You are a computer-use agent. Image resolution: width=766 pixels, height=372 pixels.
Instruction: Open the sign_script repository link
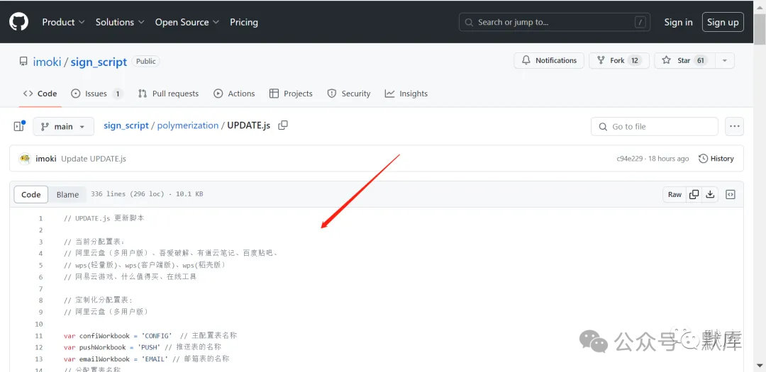point(99,62)
